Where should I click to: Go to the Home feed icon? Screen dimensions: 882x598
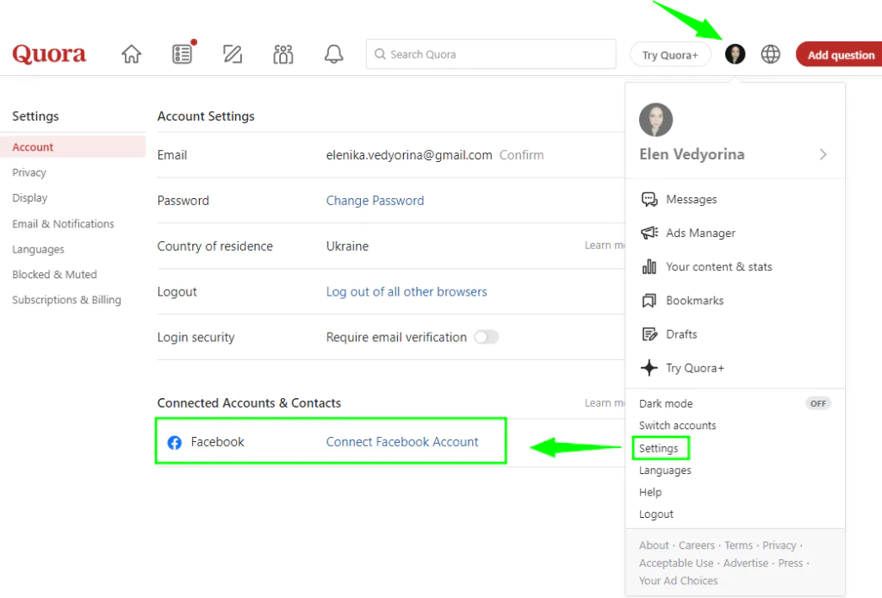pos(131,54)
